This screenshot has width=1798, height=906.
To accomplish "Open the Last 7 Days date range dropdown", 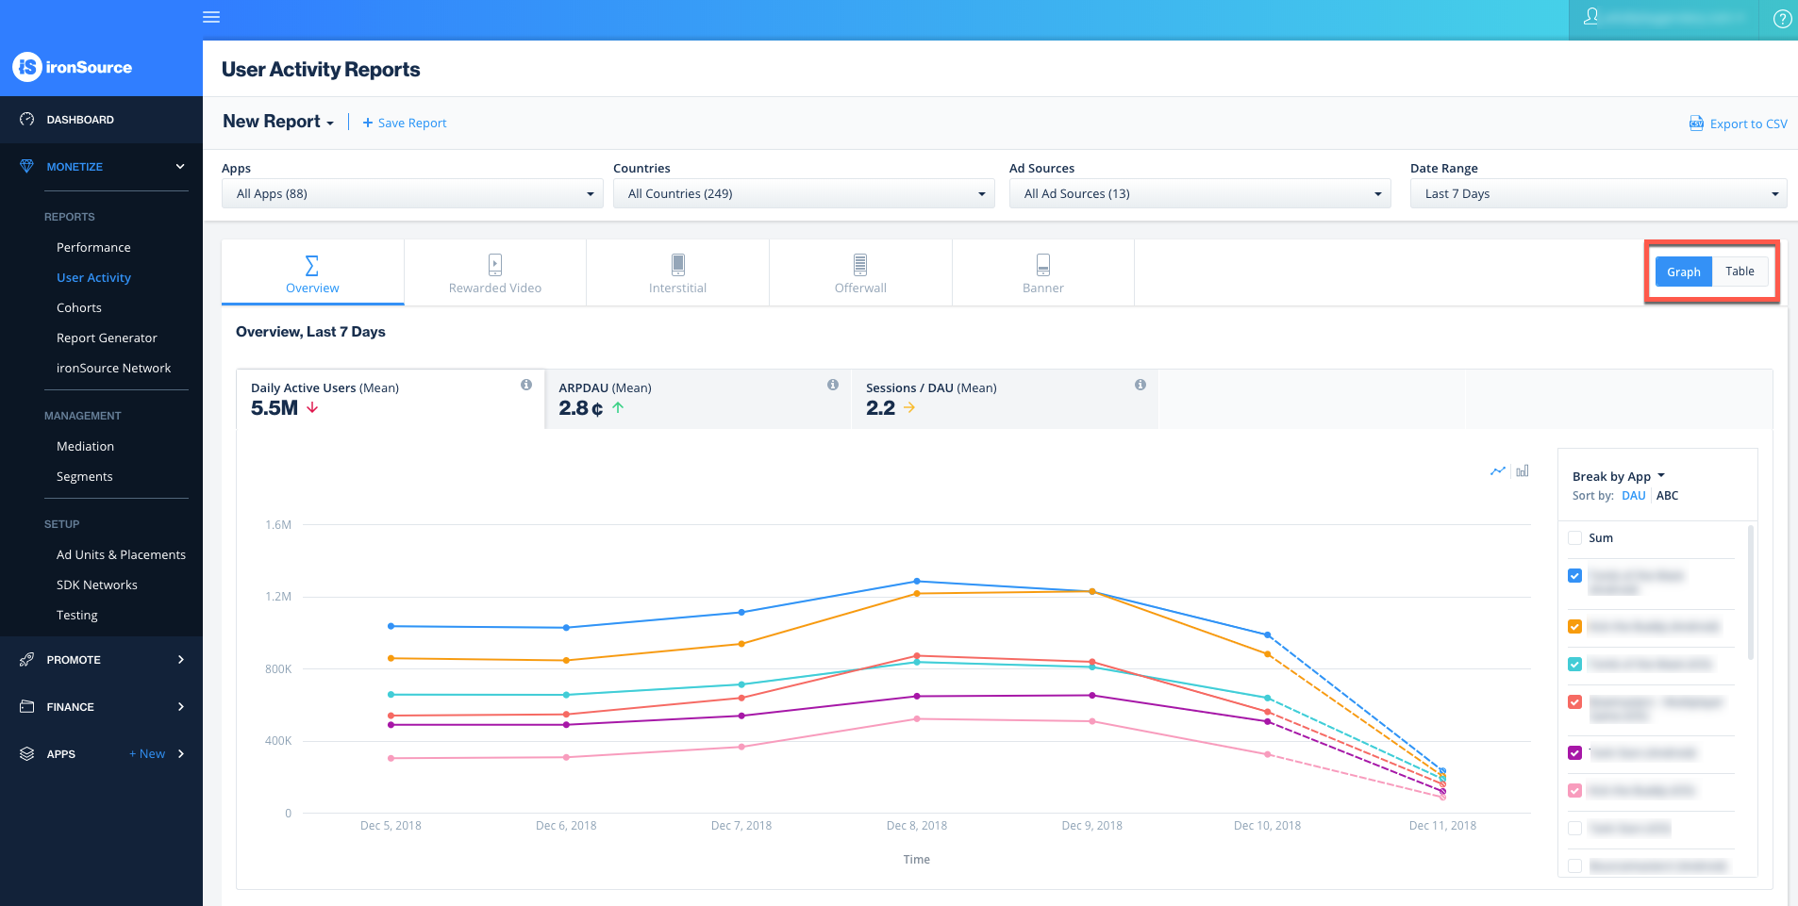I will coord(1598,194).
